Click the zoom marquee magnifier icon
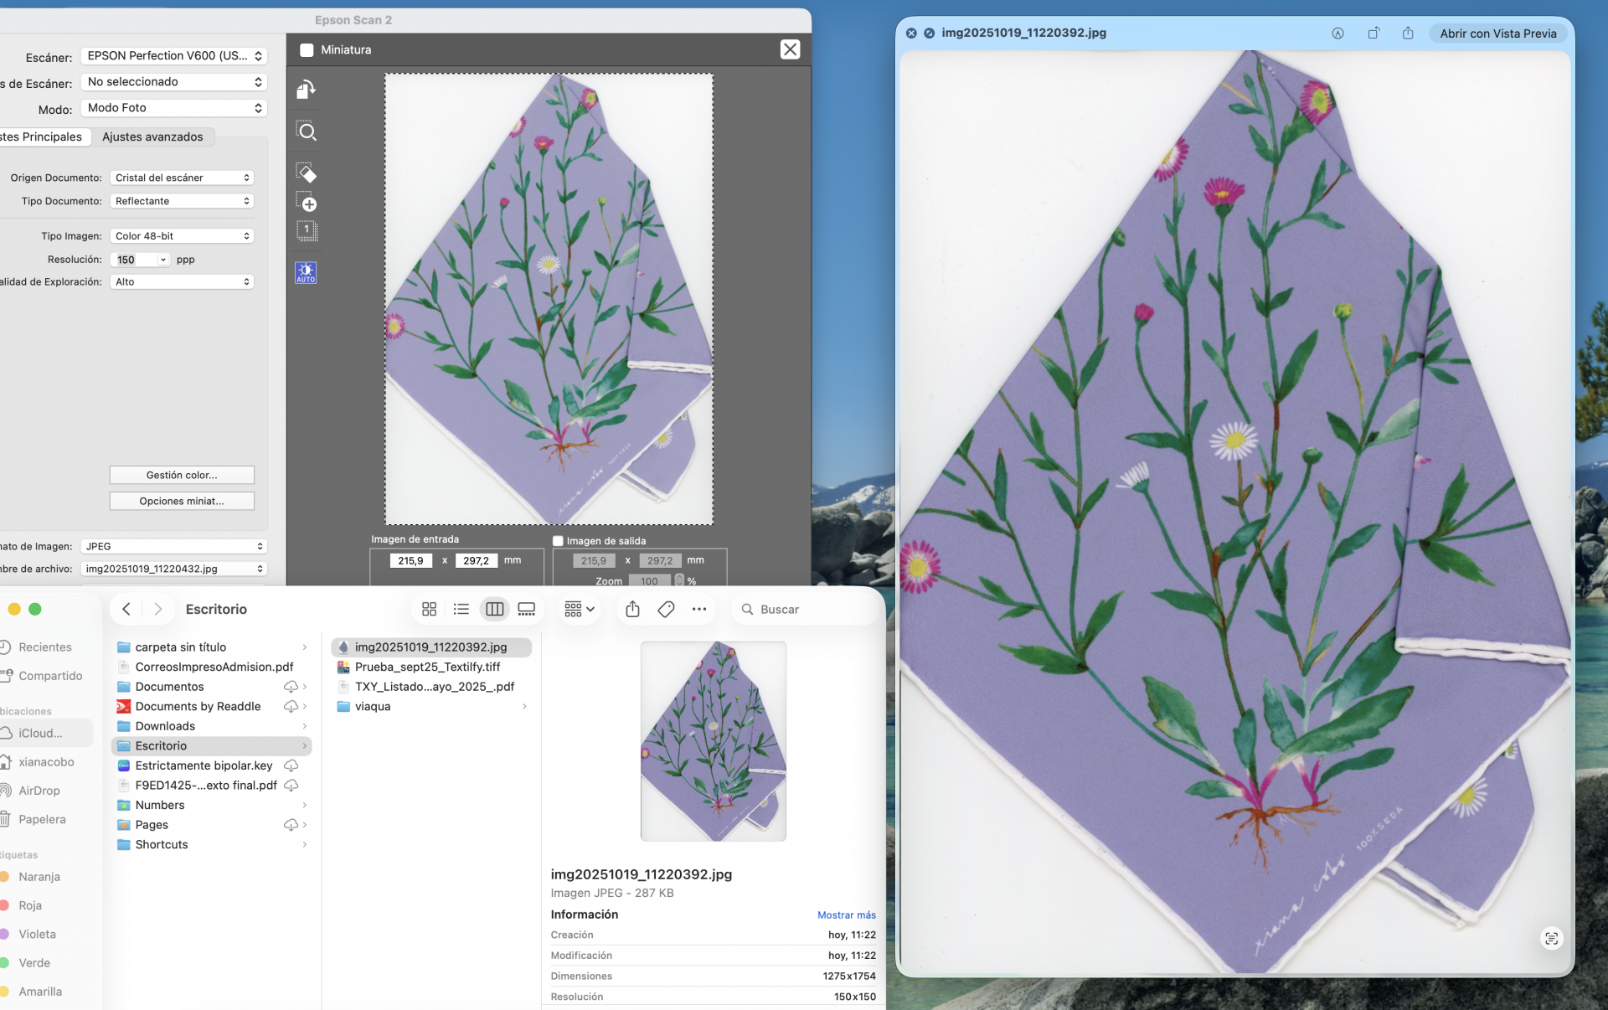Viewport: 1608px width, 1010px height. pos(307,131)
